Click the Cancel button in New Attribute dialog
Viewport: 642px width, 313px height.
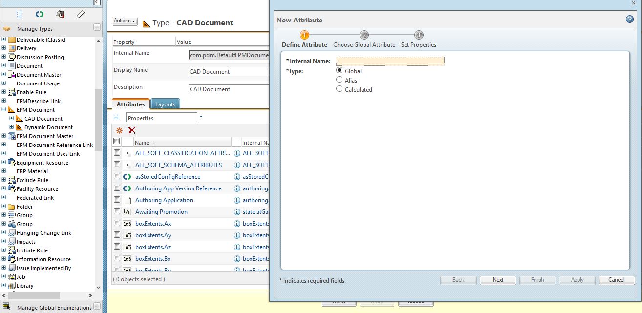(x=616, y=280)
